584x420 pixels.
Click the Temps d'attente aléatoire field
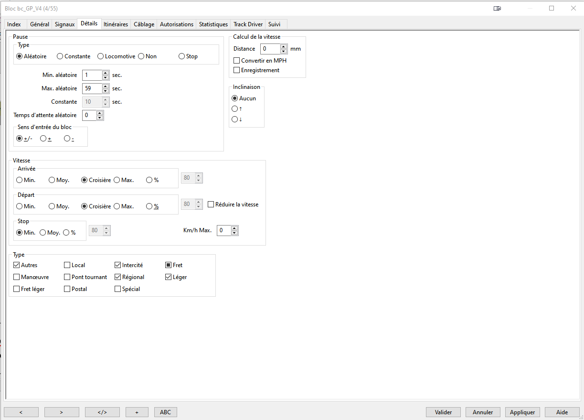point(89,115)
